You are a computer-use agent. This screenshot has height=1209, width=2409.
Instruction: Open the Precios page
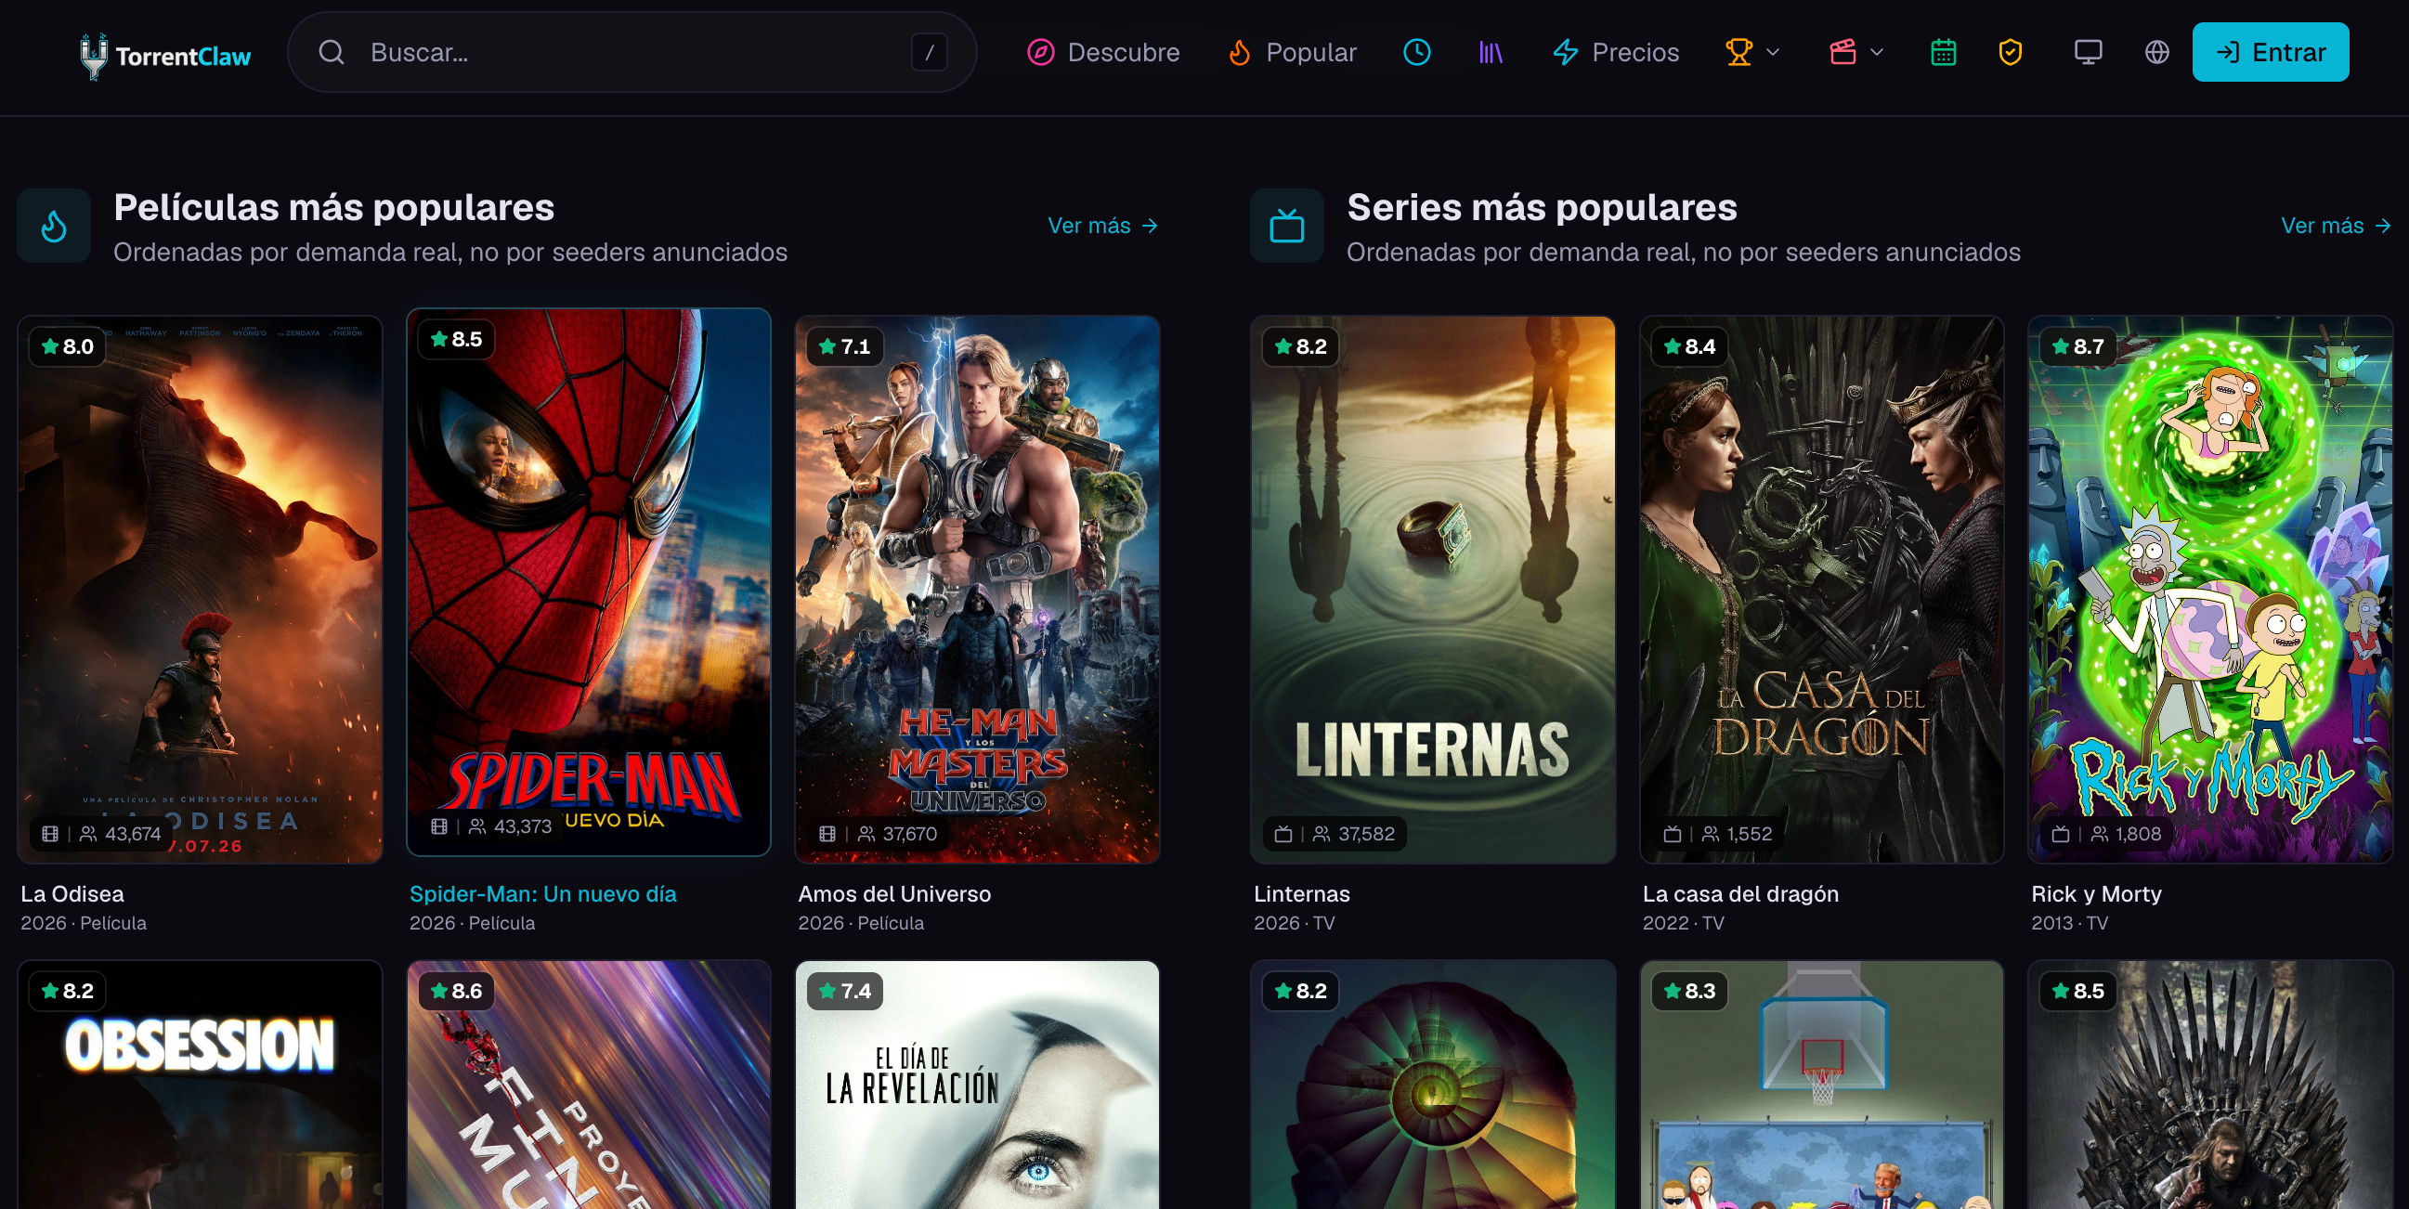[x=1615, y=52]
